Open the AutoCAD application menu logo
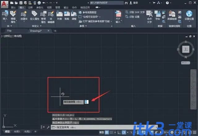Image resolution: width=198 pixels, height=136 pixels. [x=5, y=4]
